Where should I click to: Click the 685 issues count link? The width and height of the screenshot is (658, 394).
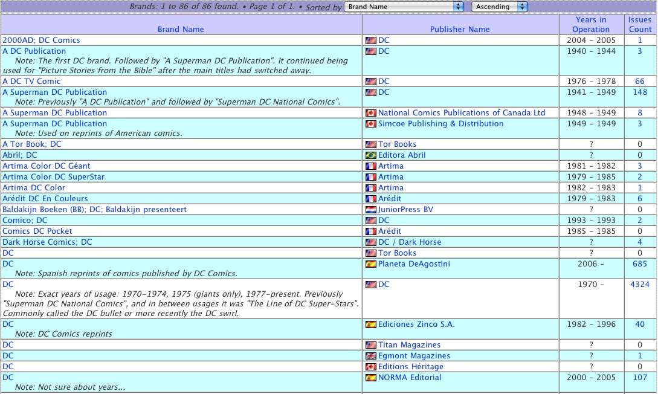(x=640, y=264)
